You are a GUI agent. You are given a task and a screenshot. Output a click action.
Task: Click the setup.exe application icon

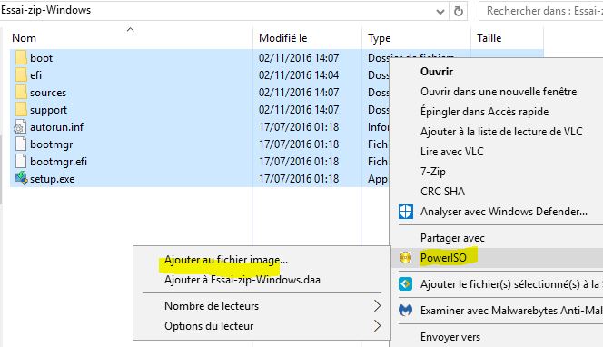[21, 179]
